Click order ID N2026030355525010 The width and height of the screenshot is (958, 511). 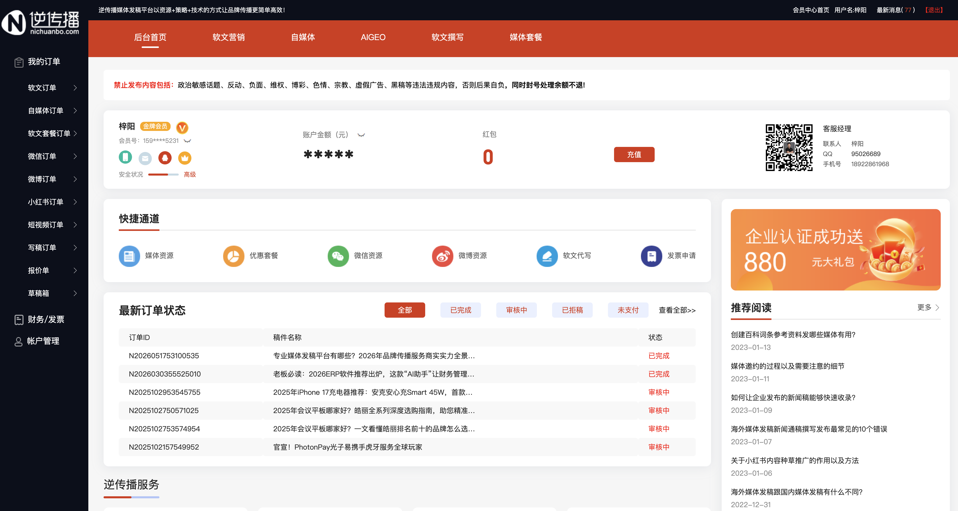[x=165, y=374]
